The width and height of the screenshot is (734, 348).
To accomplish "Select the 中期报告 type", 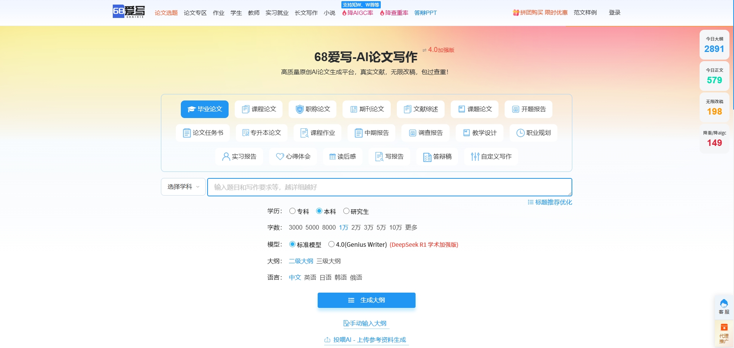I will [x=371, y=133].
